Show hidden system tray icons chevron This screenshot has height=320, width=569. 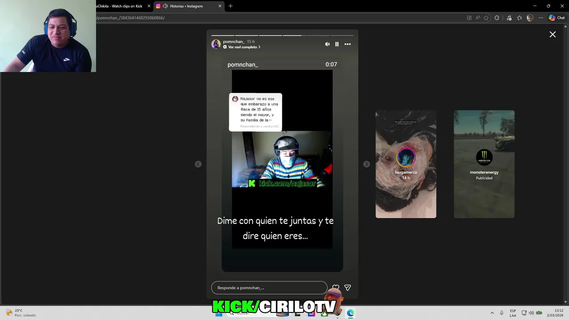pyautogui.click(x=492, y=313)
